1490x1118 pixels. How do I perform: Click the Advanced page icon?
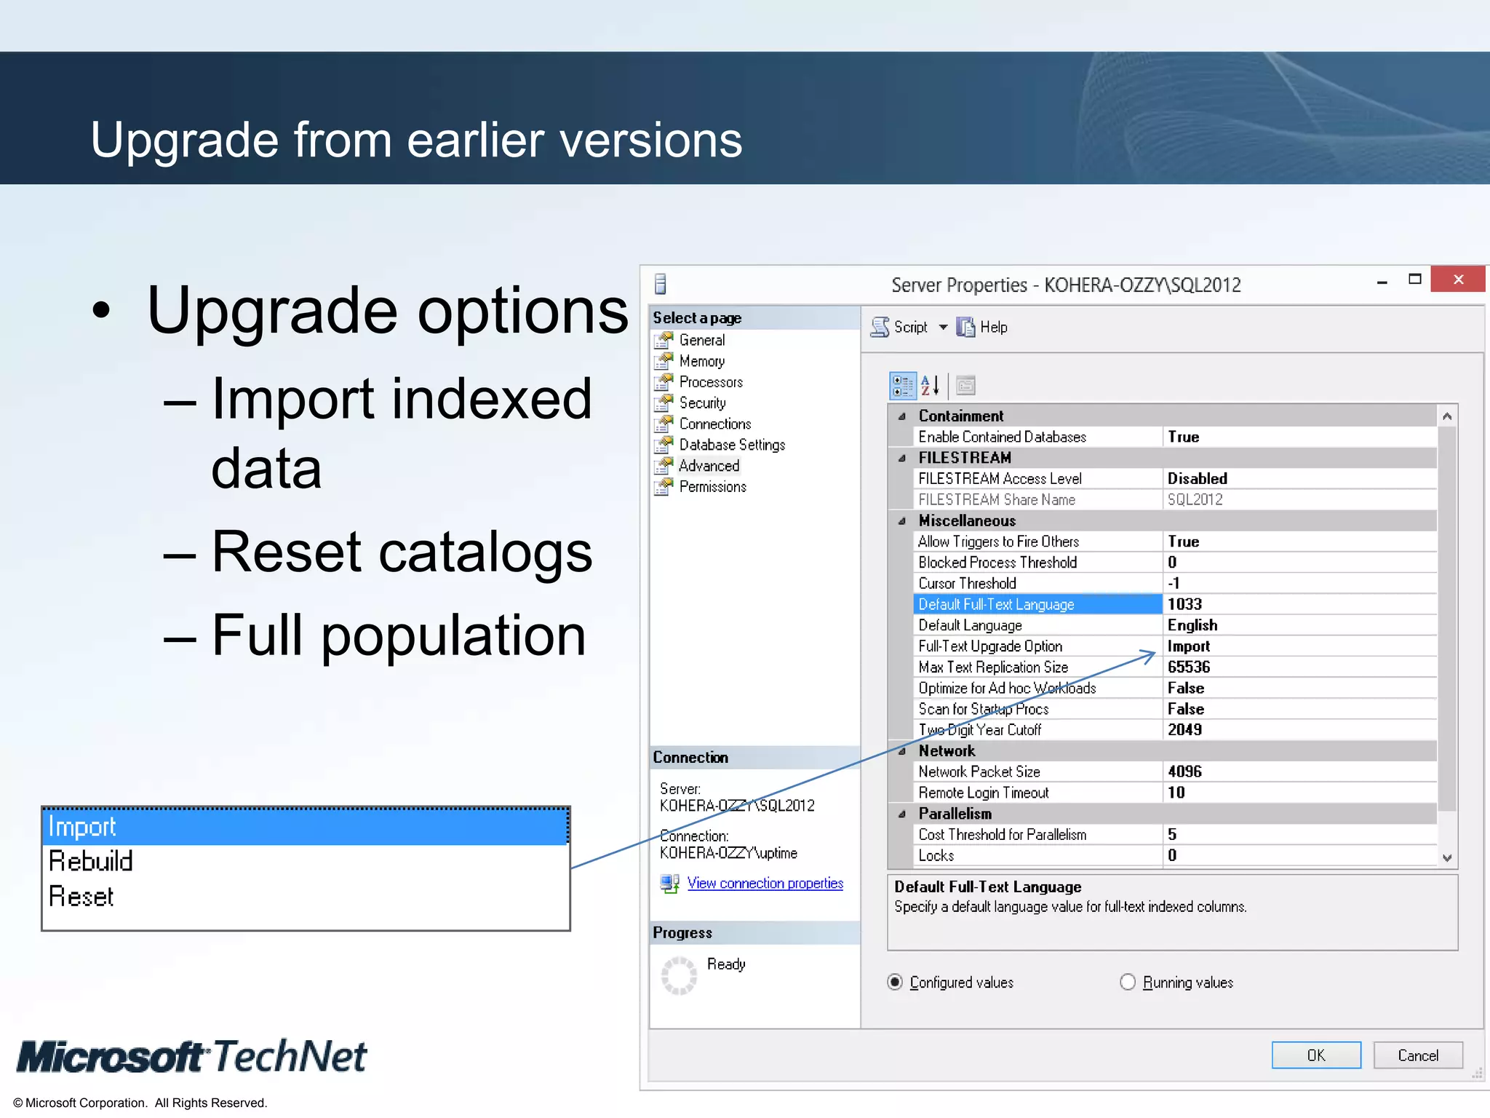click(x=664, y=466)
